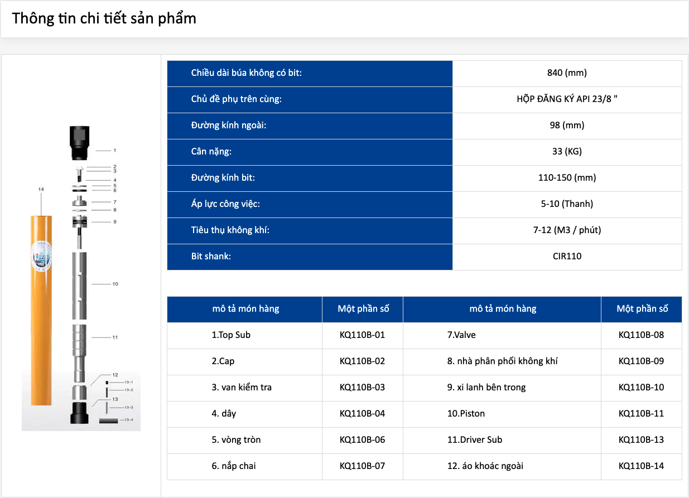The width and height of the screenshot is (689, 498).
Task: Select part number 'KQ110B-13'
Action: tap(642, 440)
